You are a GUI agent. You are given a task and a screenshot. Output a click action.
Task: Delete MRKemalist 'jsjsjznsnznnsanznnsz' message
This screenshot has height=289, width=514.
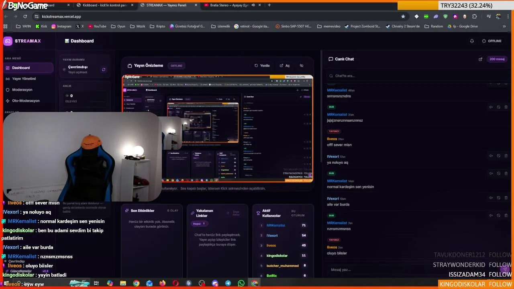click(x=506, y=107)
